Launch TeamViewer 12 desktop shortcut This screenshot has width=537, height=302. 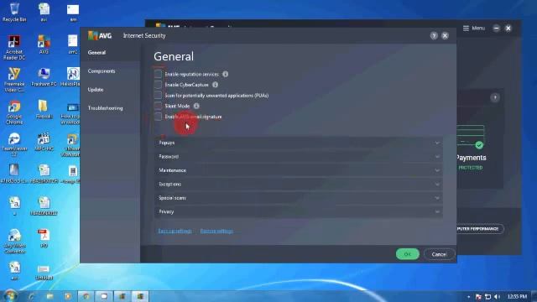(14, 144)
